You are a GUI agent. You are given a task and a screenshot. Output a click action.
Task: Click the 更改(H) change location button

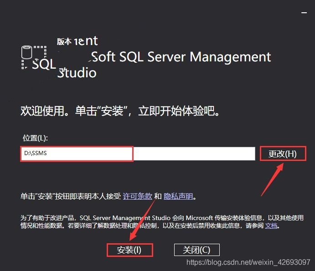point(283,154)
